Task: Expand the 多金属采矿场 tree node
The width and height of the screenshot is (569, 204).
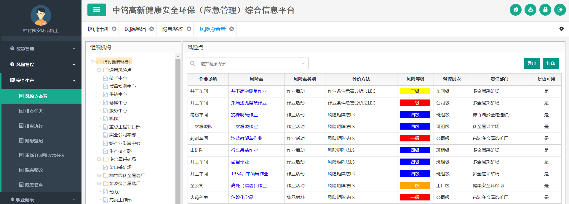Action: [99, 159]
